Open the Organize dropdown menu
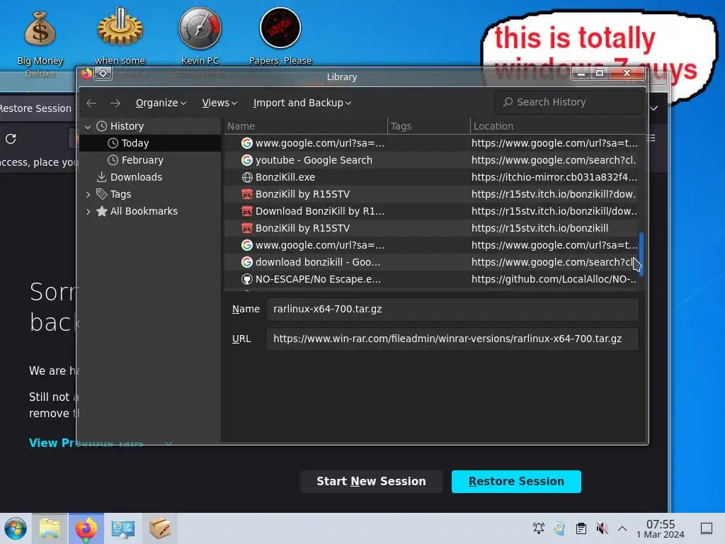The image size is (725, 544). (x=161, y=103)
